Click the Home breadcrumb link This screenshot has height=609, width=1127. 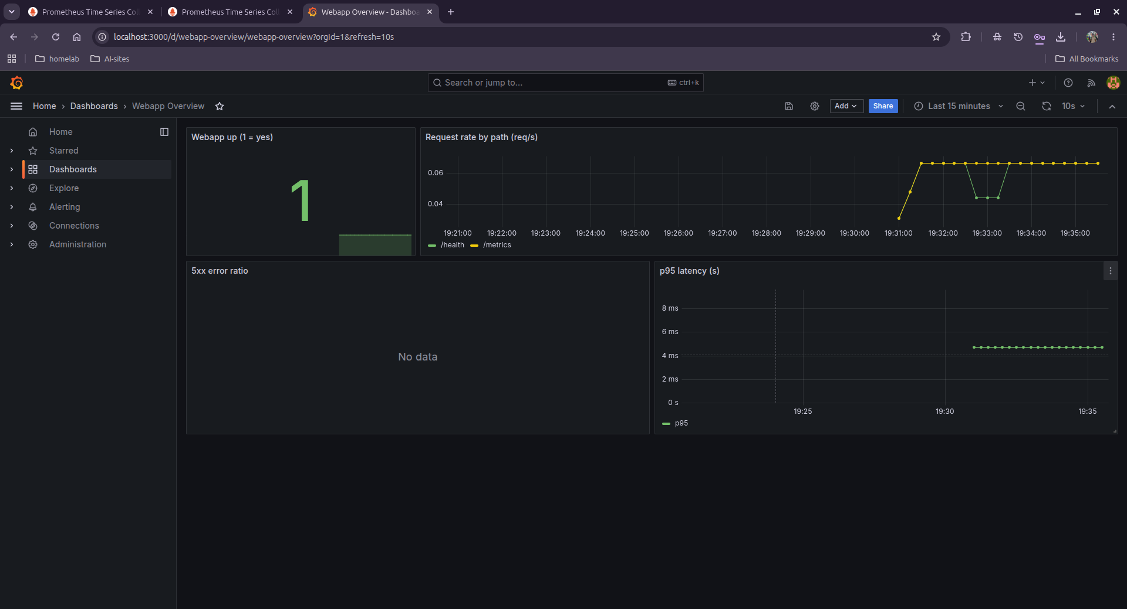pyautogui.click(x=45, y=106)
